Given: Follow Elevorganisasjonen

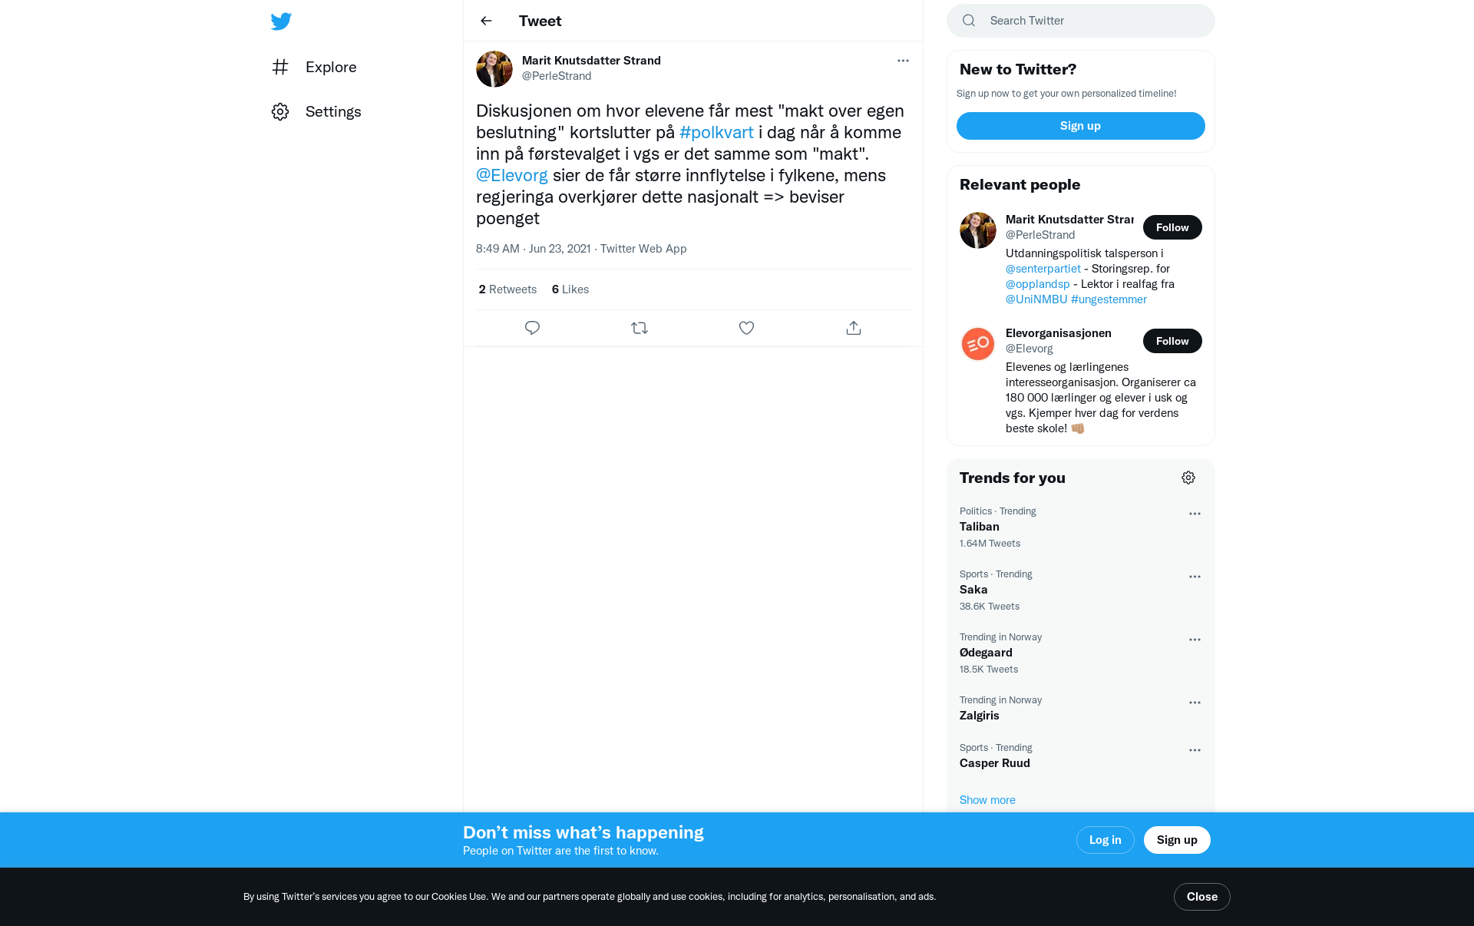Looking at the screenshot, I should click(1172, 341).
